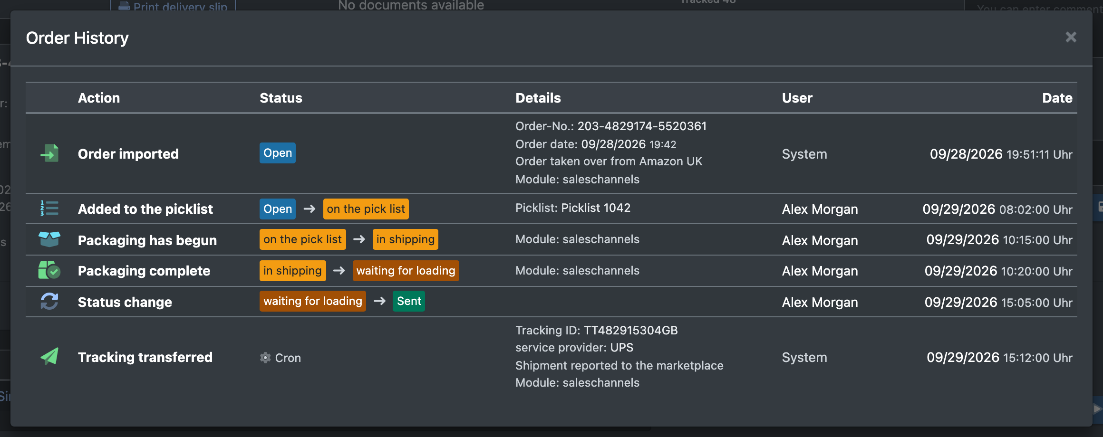Click Alex Morgan in Status change row

coord(820,302)
